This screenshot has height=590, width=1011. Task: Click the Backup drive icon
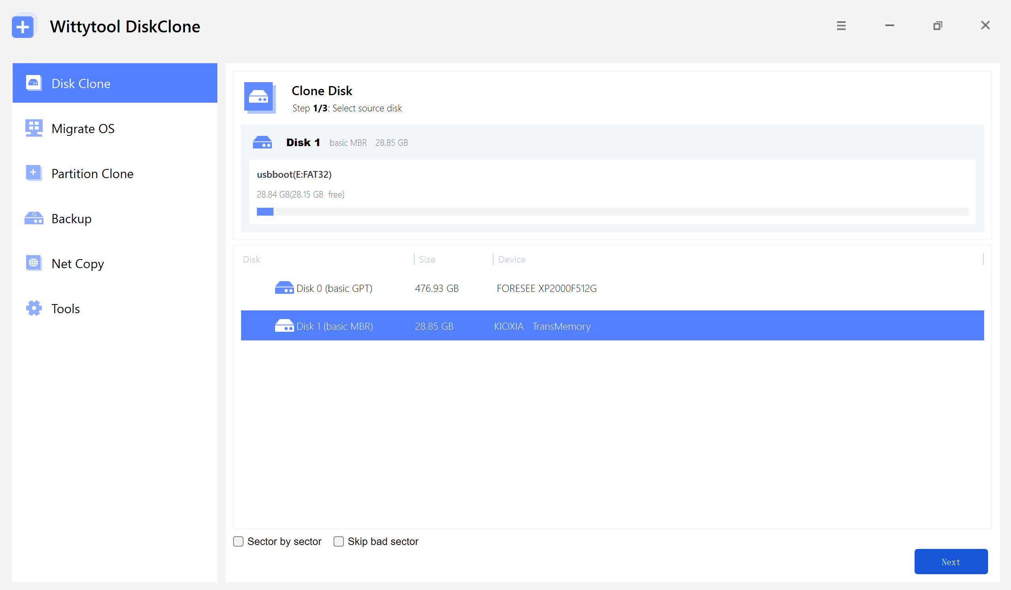(x=34, y=218)
